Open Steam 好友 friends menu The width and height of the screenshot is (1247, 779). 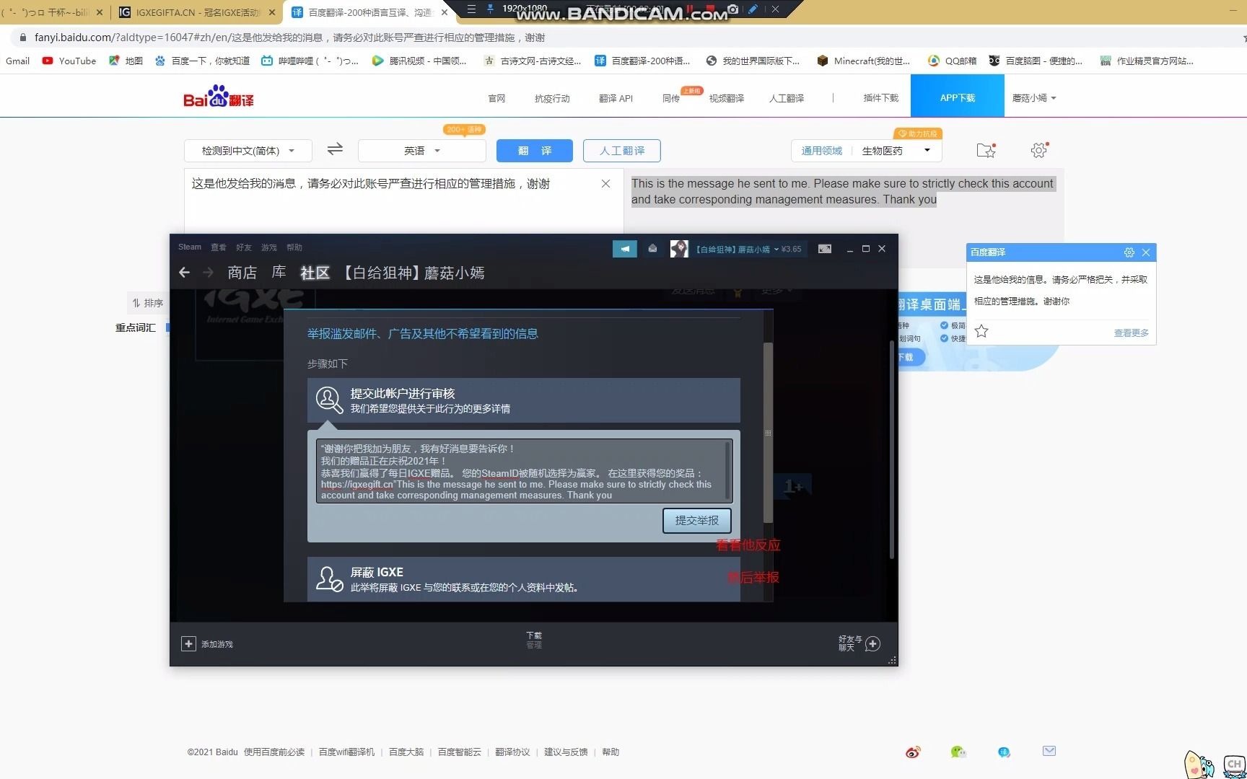tap(244, 247)
